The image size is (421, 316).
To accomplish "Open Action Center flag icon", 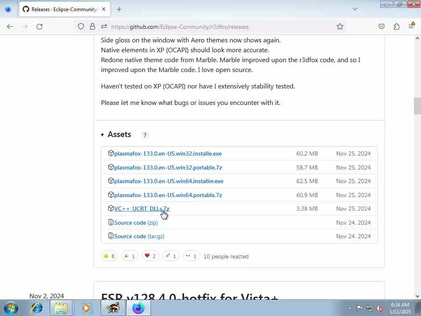I will 359,308.
